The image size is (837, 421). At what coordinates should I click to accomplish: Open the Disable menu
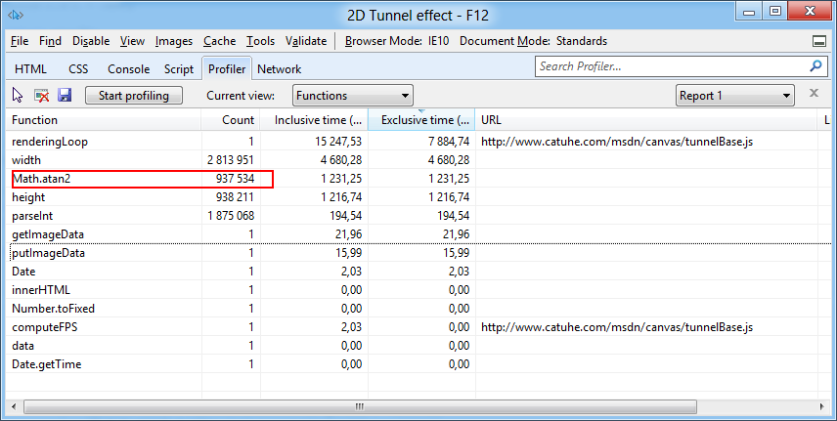click(x=91, y=41)
